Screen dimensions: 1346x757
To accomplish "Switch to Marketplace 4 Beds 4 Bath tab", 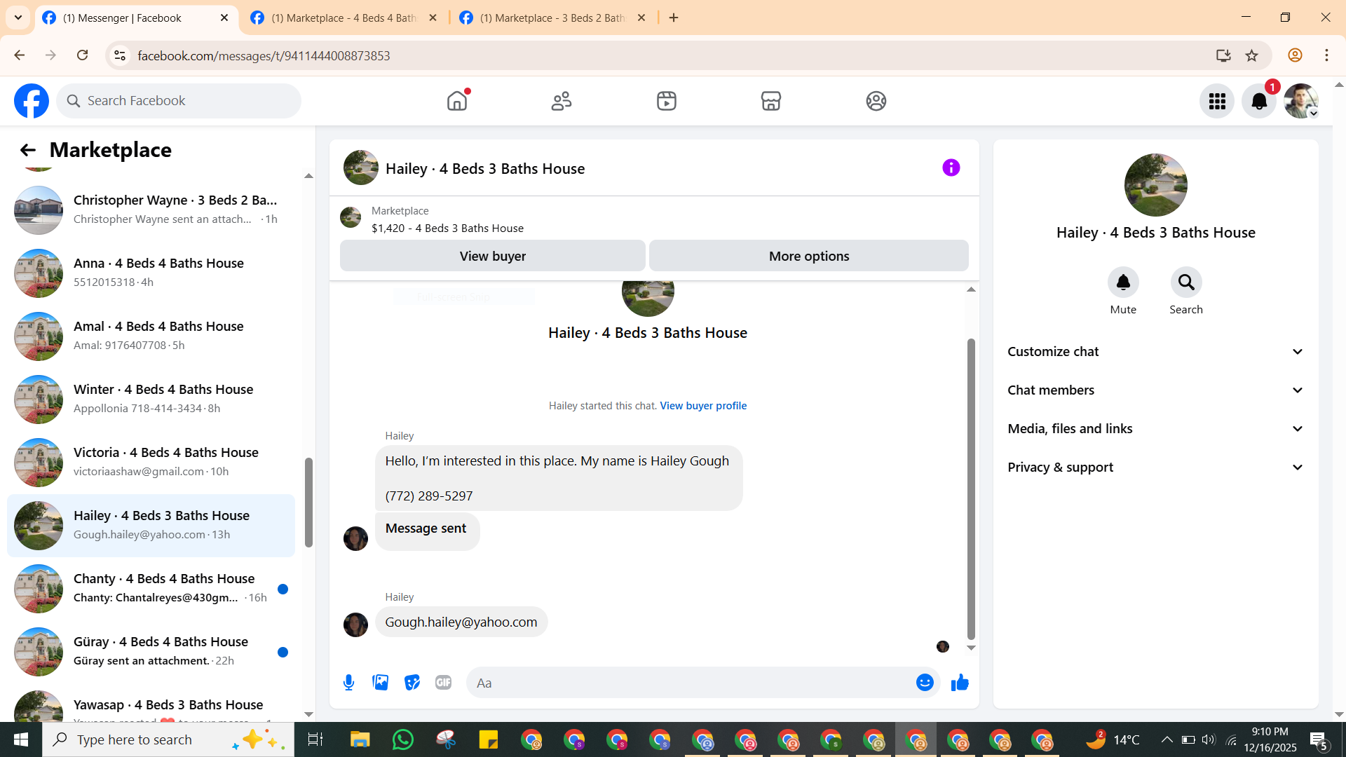I will (x=345, y=18).
